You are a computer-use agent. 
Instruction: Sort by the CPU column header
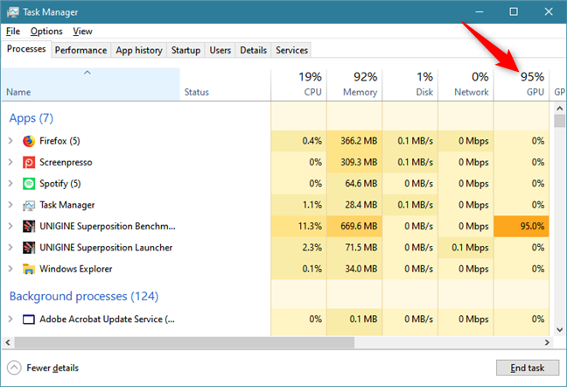click(x=298, y=84)
